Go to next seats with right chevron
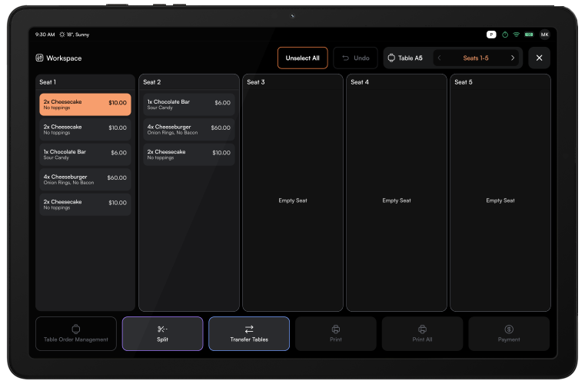 (x=512, y=58)
